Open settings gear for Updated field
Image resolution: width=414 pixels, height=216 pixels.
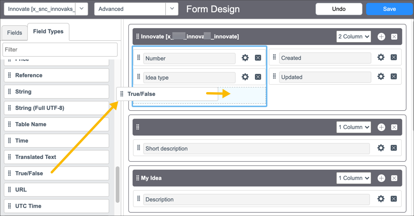coord(381,77)
